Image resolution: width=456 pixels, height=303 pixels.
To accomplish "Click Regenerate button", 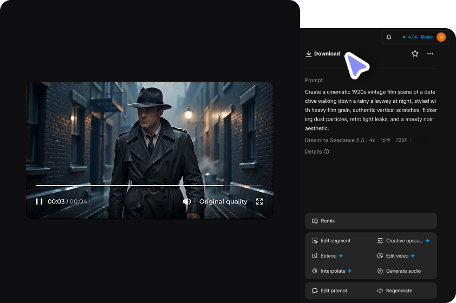I will click(x=395, y=291).
